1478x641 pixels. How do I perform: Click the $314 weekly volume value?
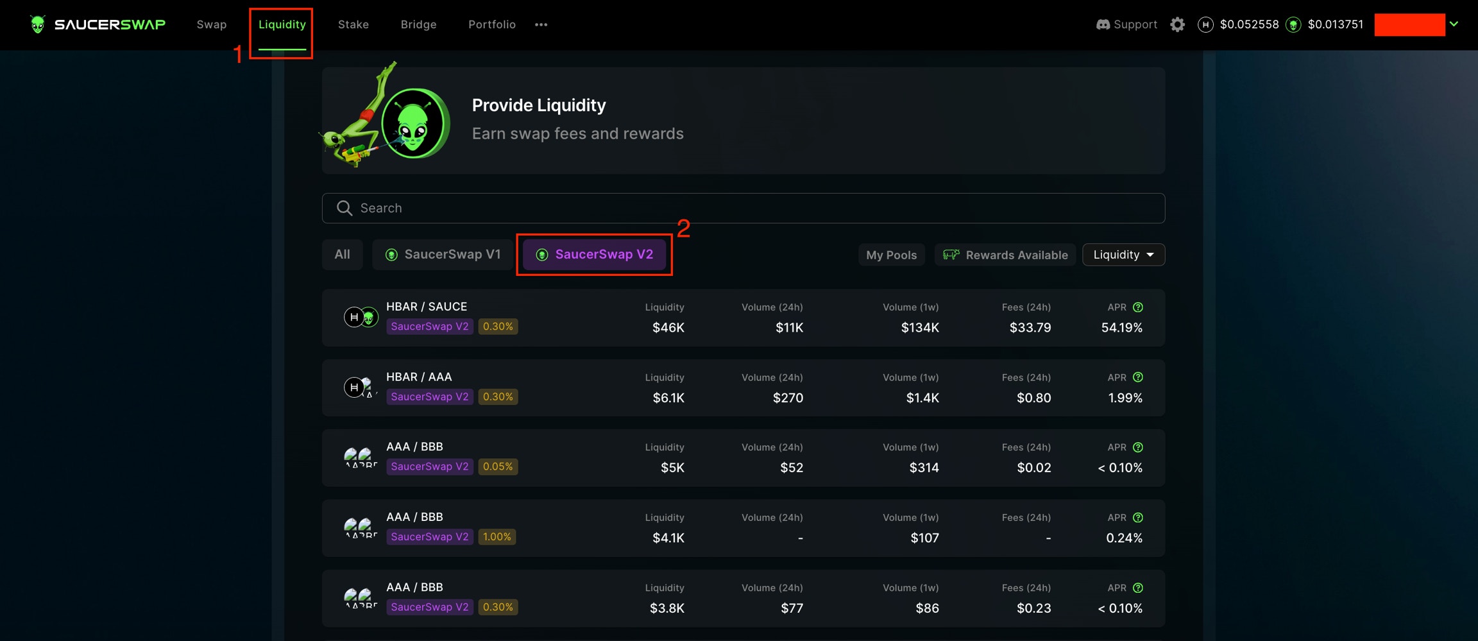click(x=924, y=468)
